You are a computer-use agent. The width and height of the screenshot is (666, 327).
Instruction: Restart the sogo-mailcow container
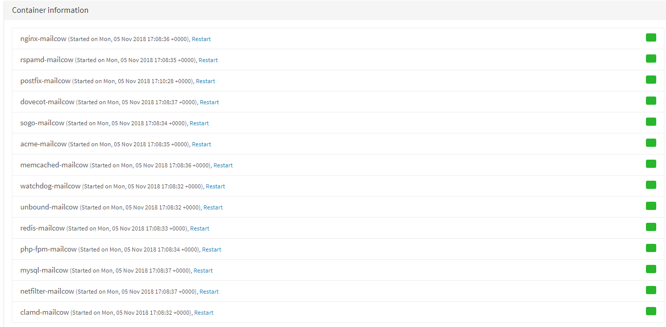199,123
